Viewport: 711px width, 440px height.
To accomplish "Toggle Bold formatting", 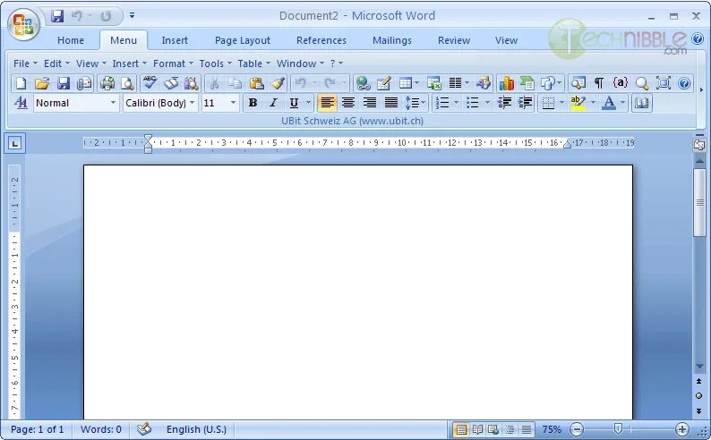I will click(253, 103).
